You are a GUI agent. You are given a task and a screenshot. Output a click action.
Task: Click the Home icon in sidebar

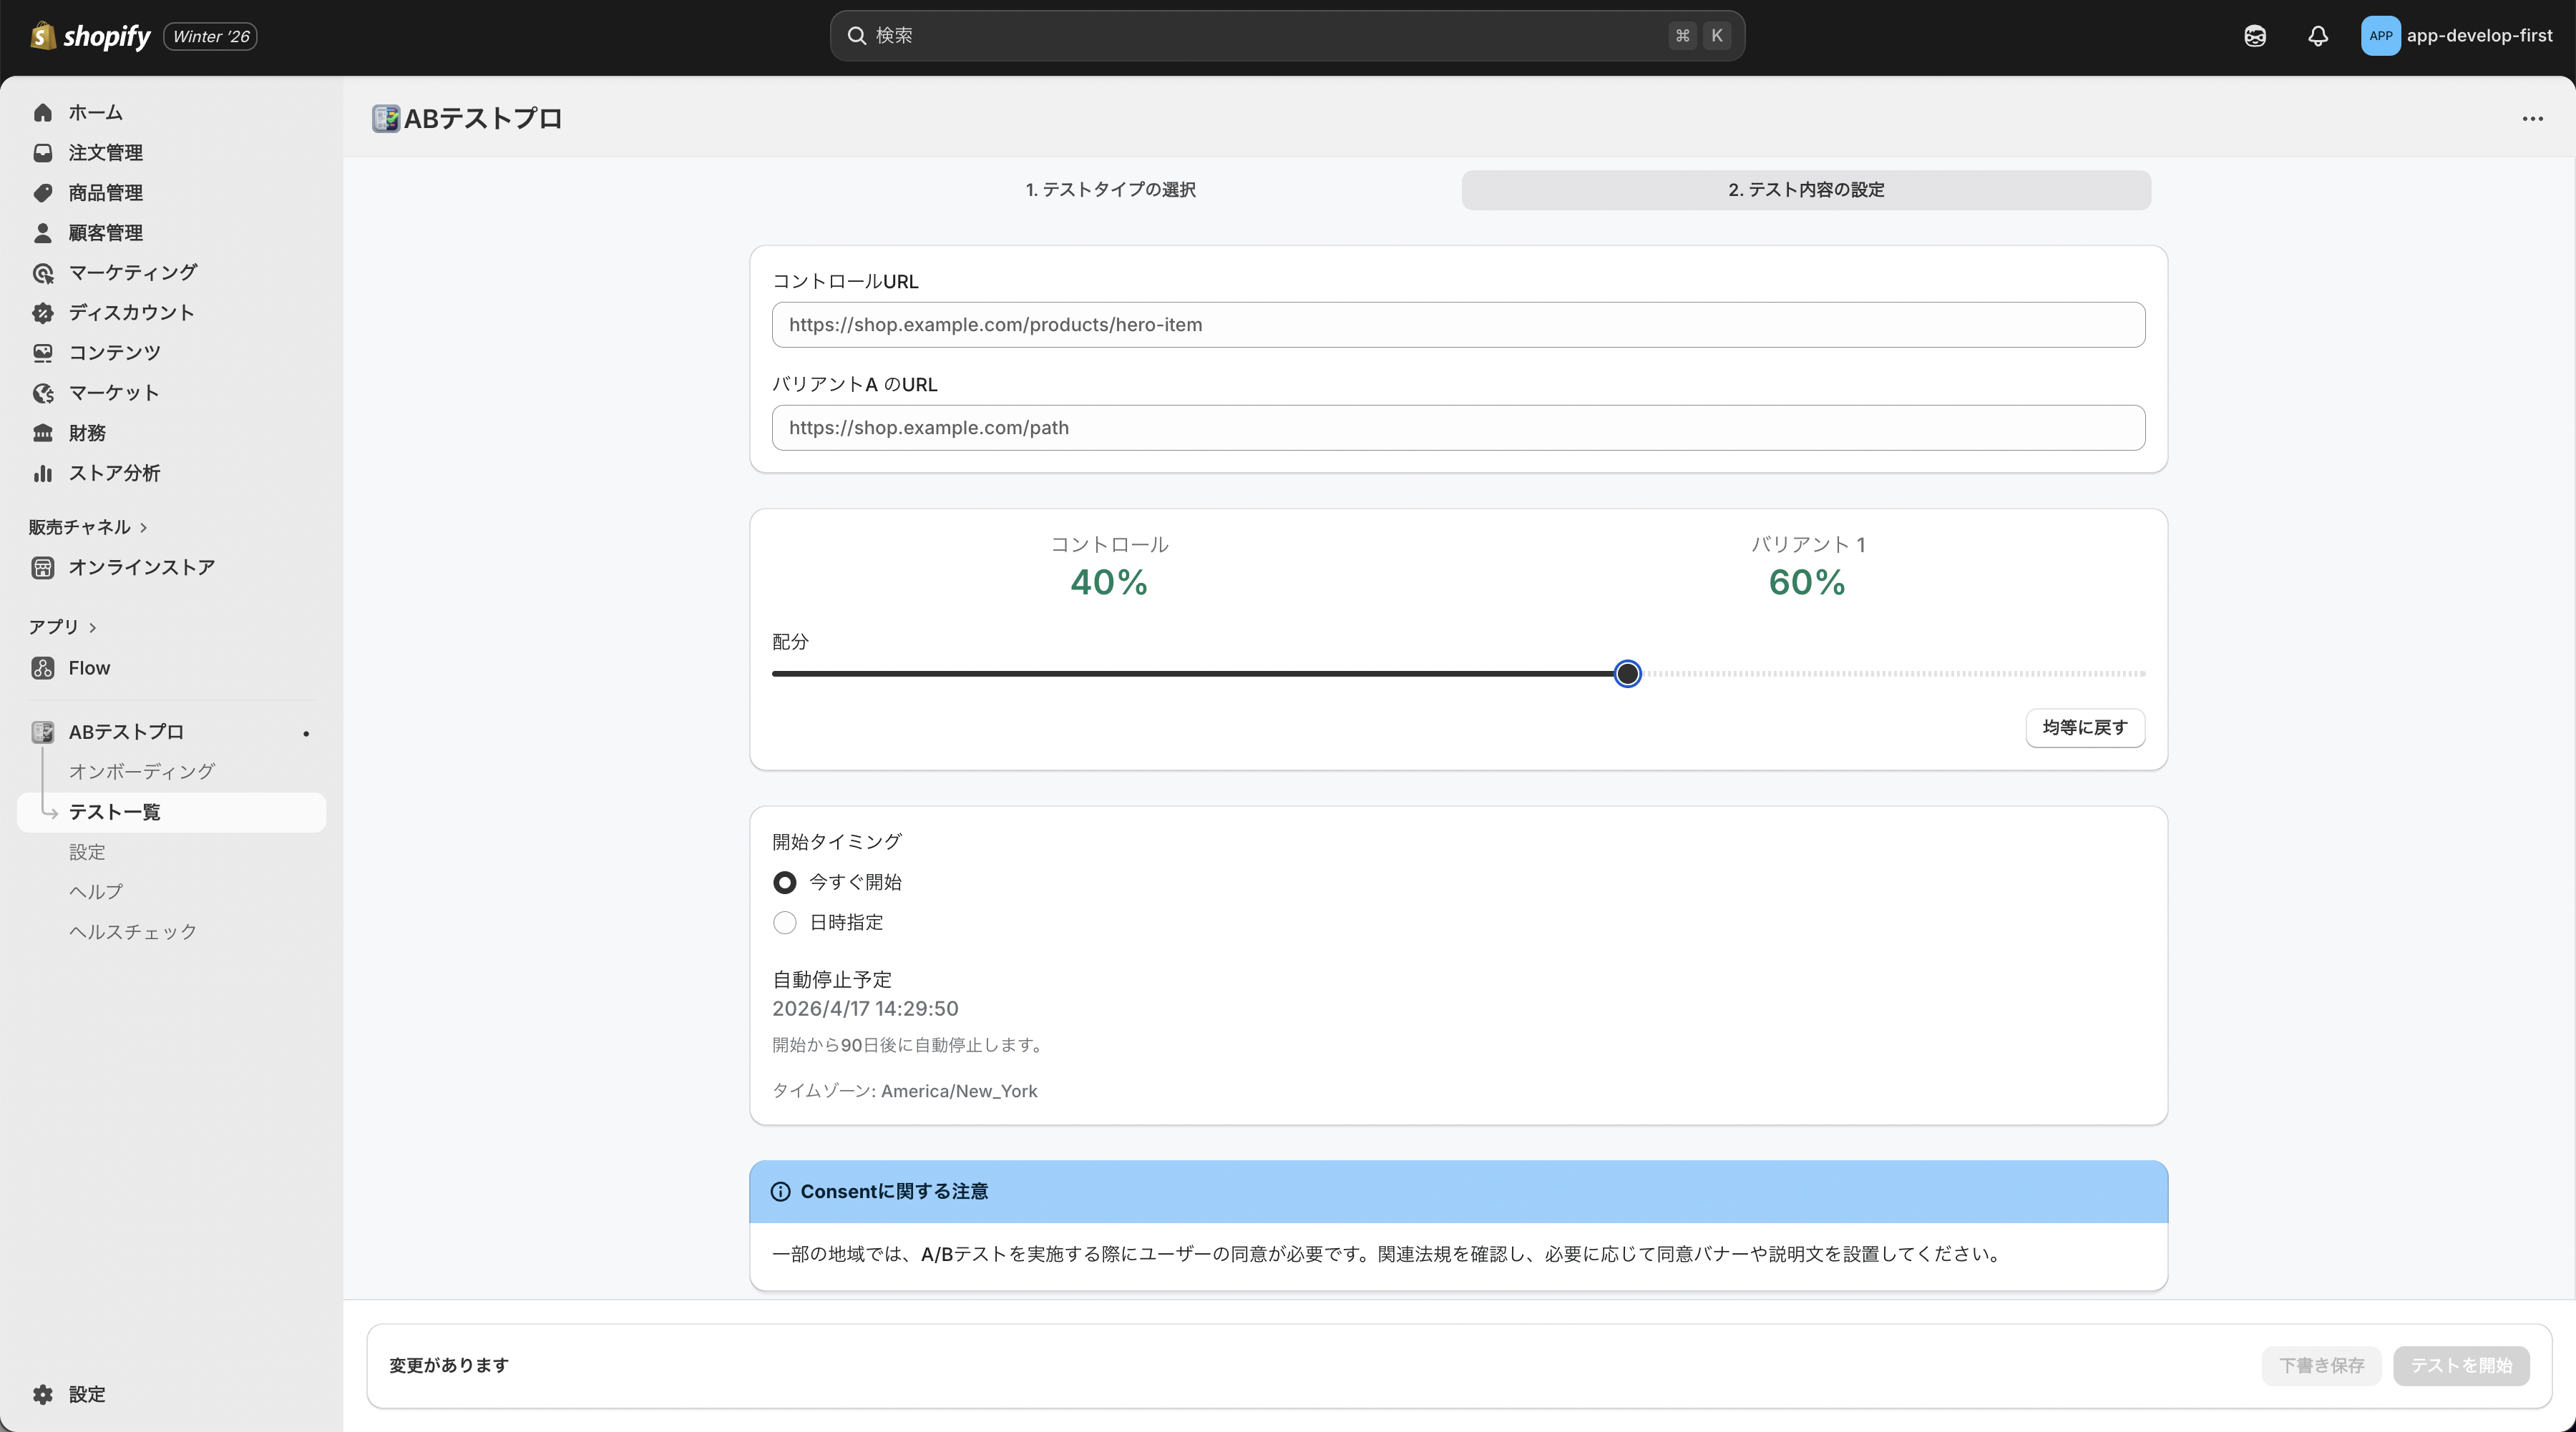coord(42,113)
